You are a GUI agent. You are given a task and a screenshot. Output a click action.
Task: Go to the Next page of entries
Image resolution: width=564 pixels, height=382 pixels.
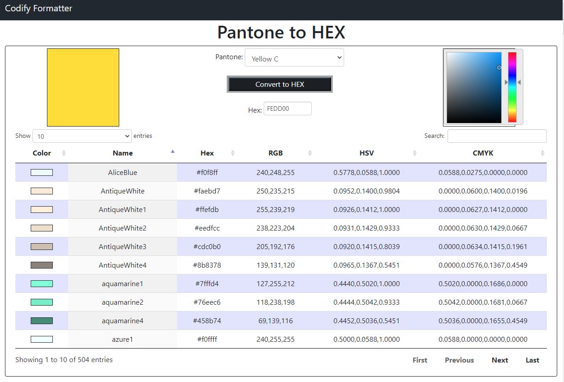tap(499, 360)
